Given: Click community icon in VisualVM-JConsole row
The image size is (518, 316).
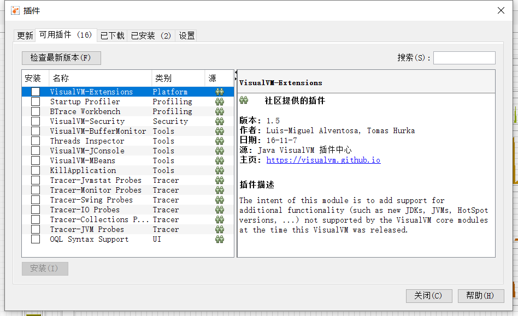Looking at the screenshot, I should coord(220,151).
